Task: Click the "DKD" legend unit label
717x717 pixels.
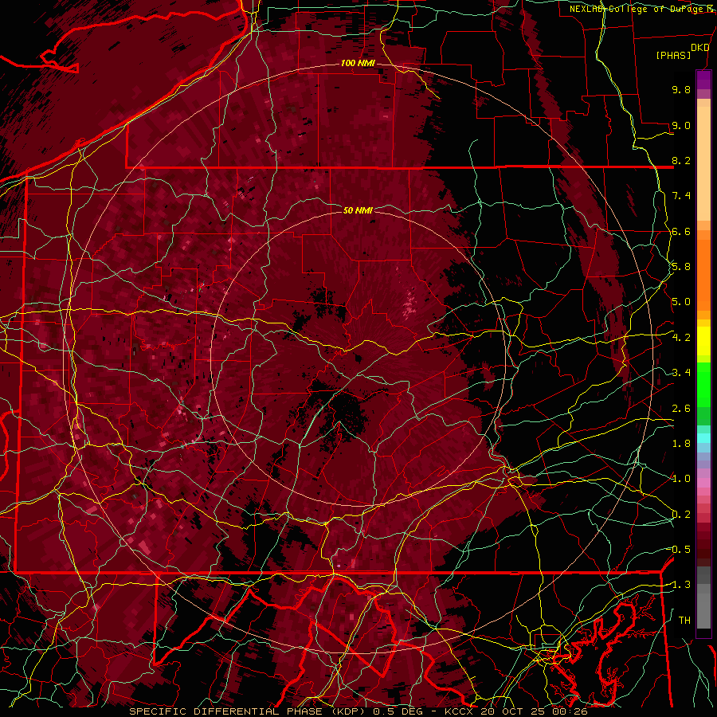Action: [699, 48]
